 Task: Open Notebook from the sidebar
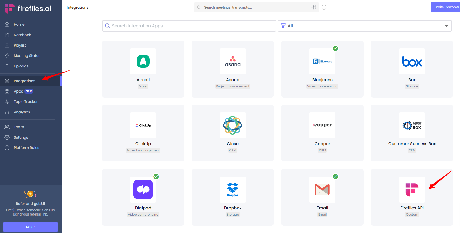[x=22, y=35]
